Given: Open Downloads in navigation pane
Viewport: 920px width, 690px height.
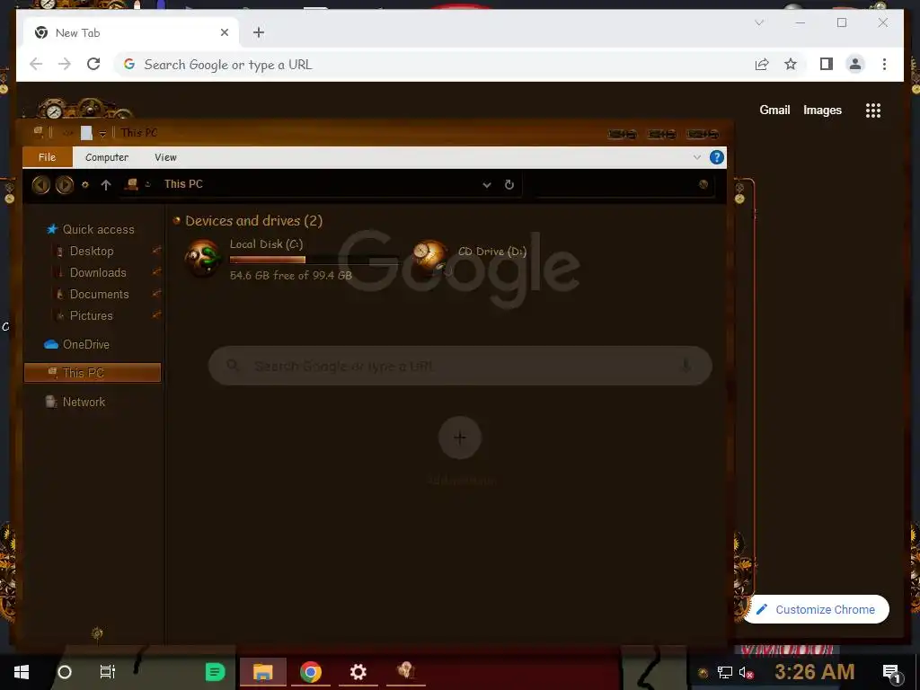Looking at the screenshot, I should 98,273.
